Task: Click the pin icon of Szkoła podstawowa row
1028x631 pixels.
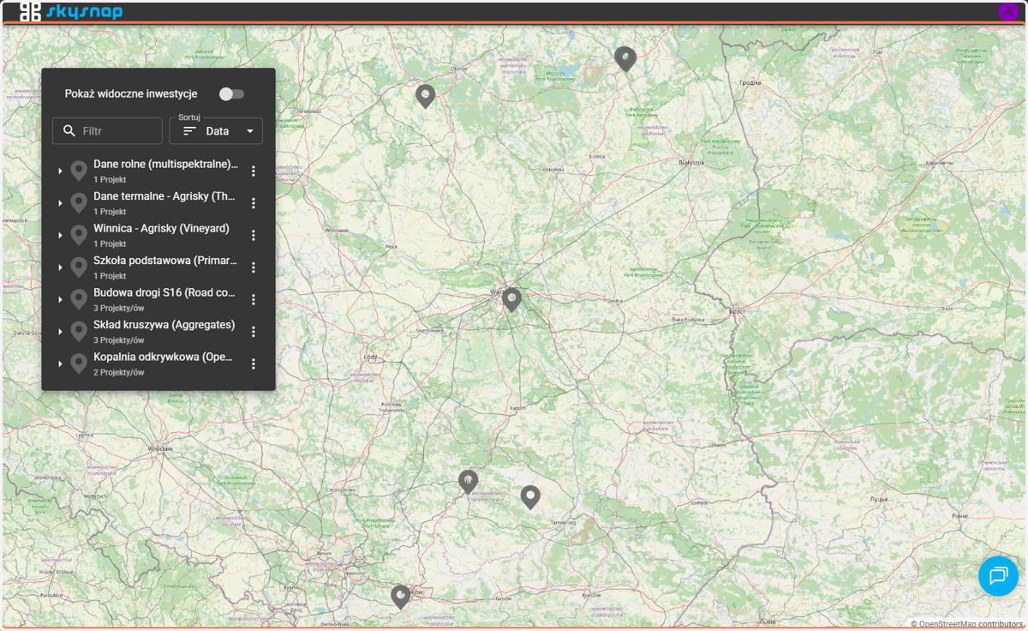Action: (79, 267)
